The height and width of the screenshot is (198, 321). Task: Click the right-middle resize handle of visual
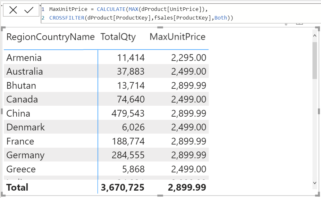319,111
